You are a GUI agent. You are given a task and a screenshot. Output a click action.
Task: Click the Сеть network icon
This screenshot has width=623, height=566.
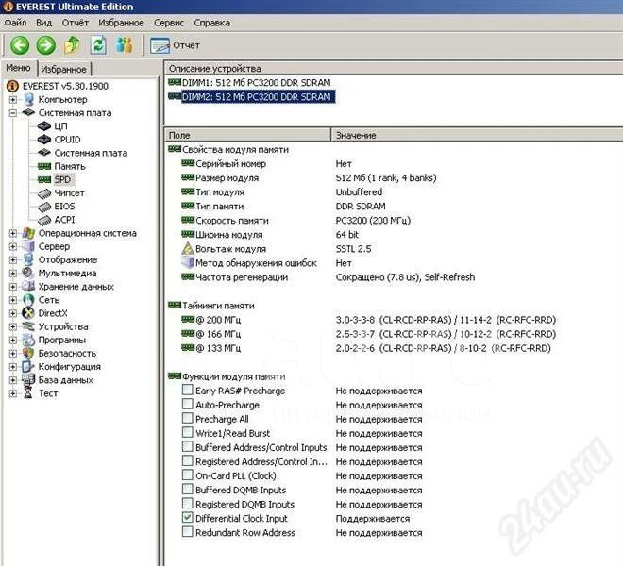(28, 300)
